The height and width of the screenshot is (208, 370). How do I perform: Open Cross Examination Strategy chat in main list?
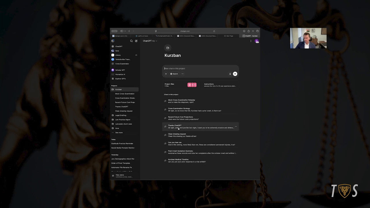[x=200, y=109]
